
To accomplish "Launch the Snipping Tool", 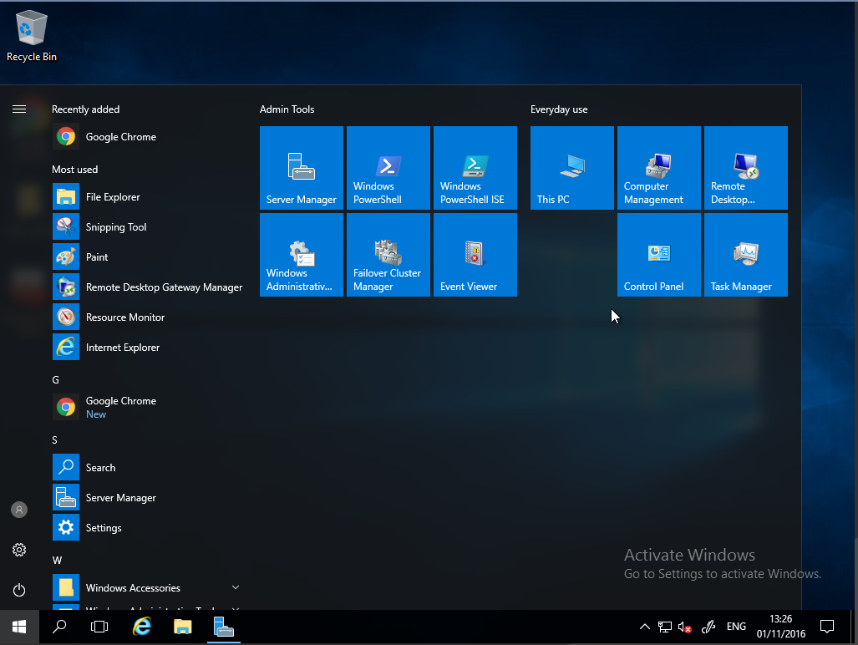I will [148, 227].
